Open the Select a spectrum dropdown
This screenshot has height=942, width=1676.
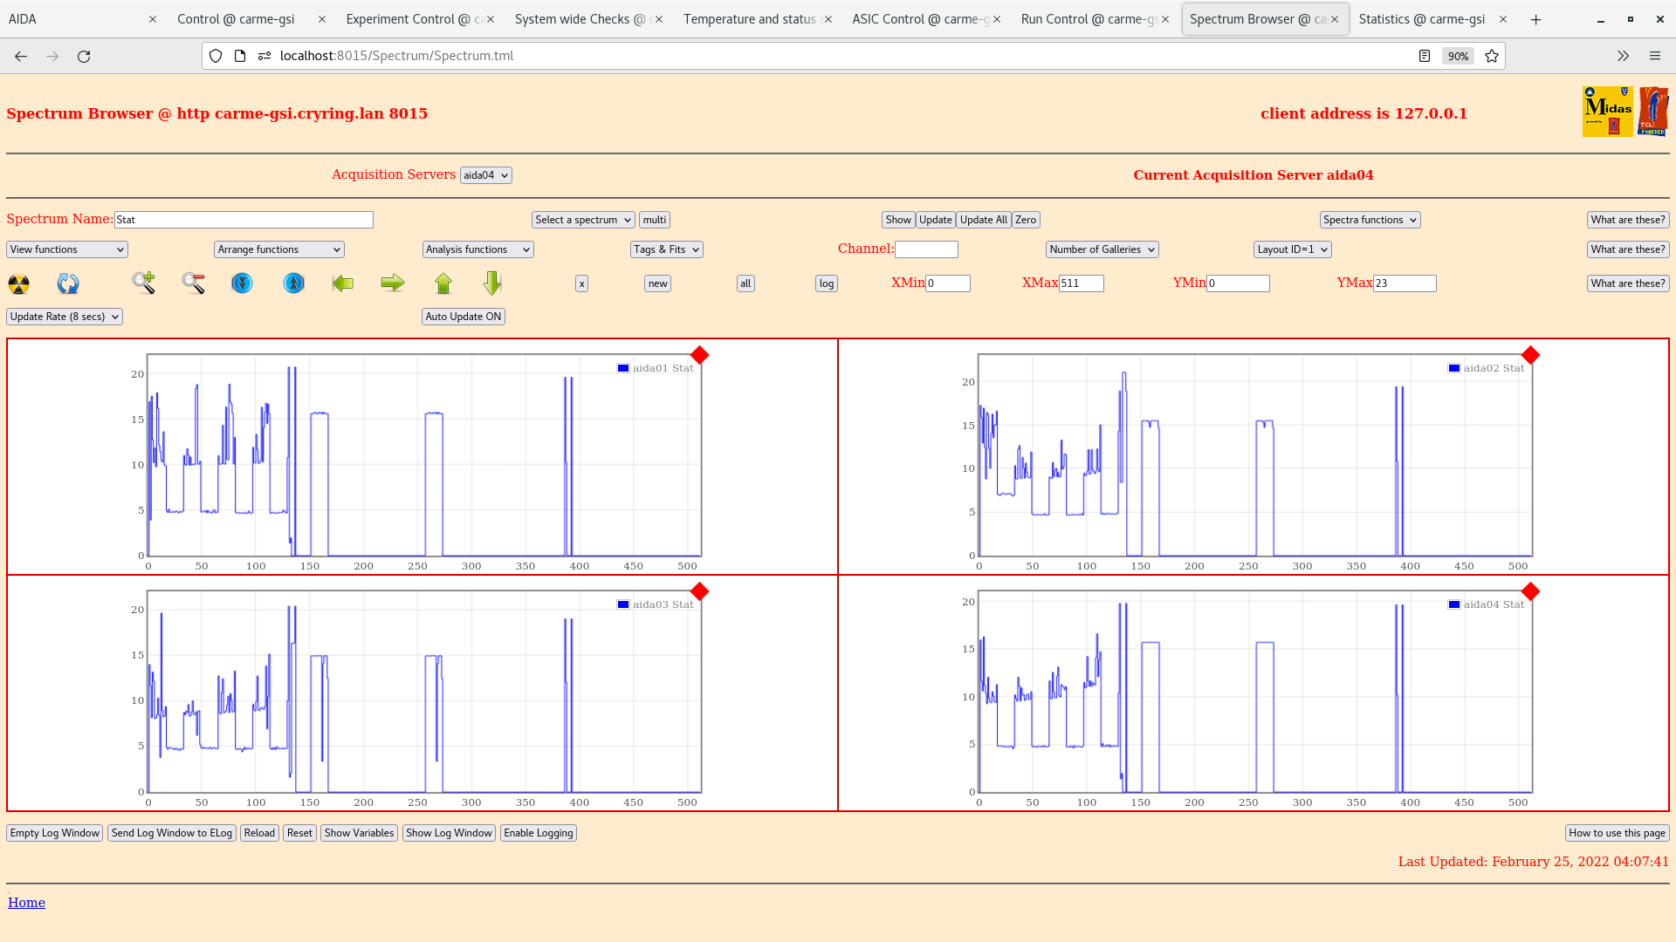pyautogui.click(x=582, y=219)
